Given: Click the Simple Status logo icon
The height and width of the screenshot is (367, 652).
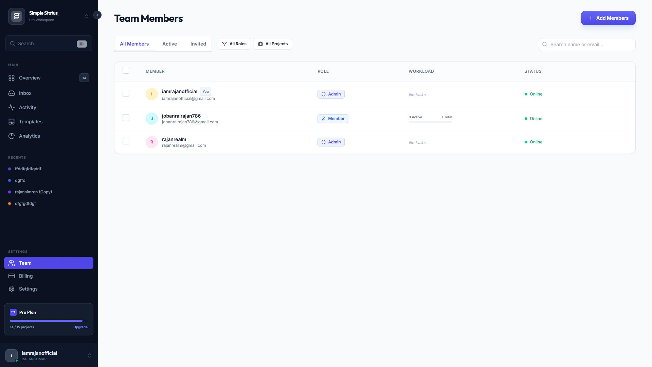Looking at the screenshot, I should point(16,16).
